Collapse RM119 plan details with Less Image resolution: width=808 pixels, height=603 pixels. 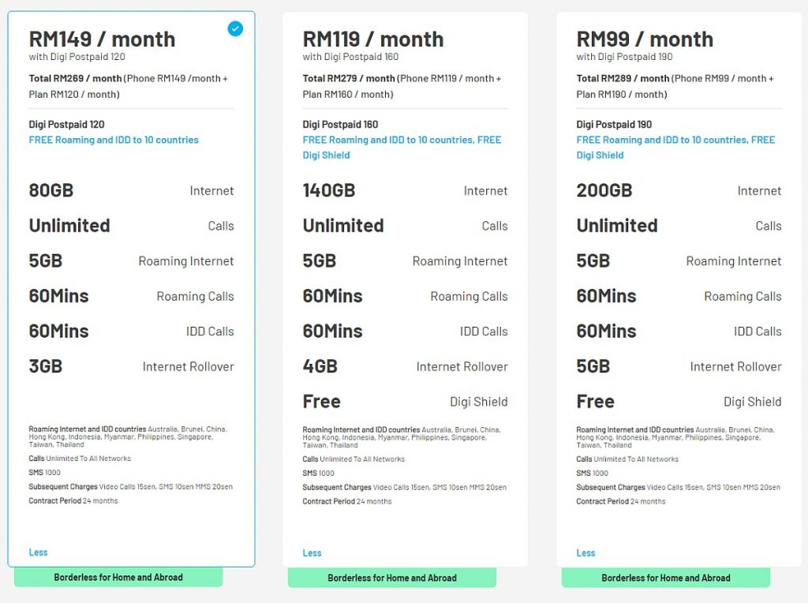coord(312,552)
